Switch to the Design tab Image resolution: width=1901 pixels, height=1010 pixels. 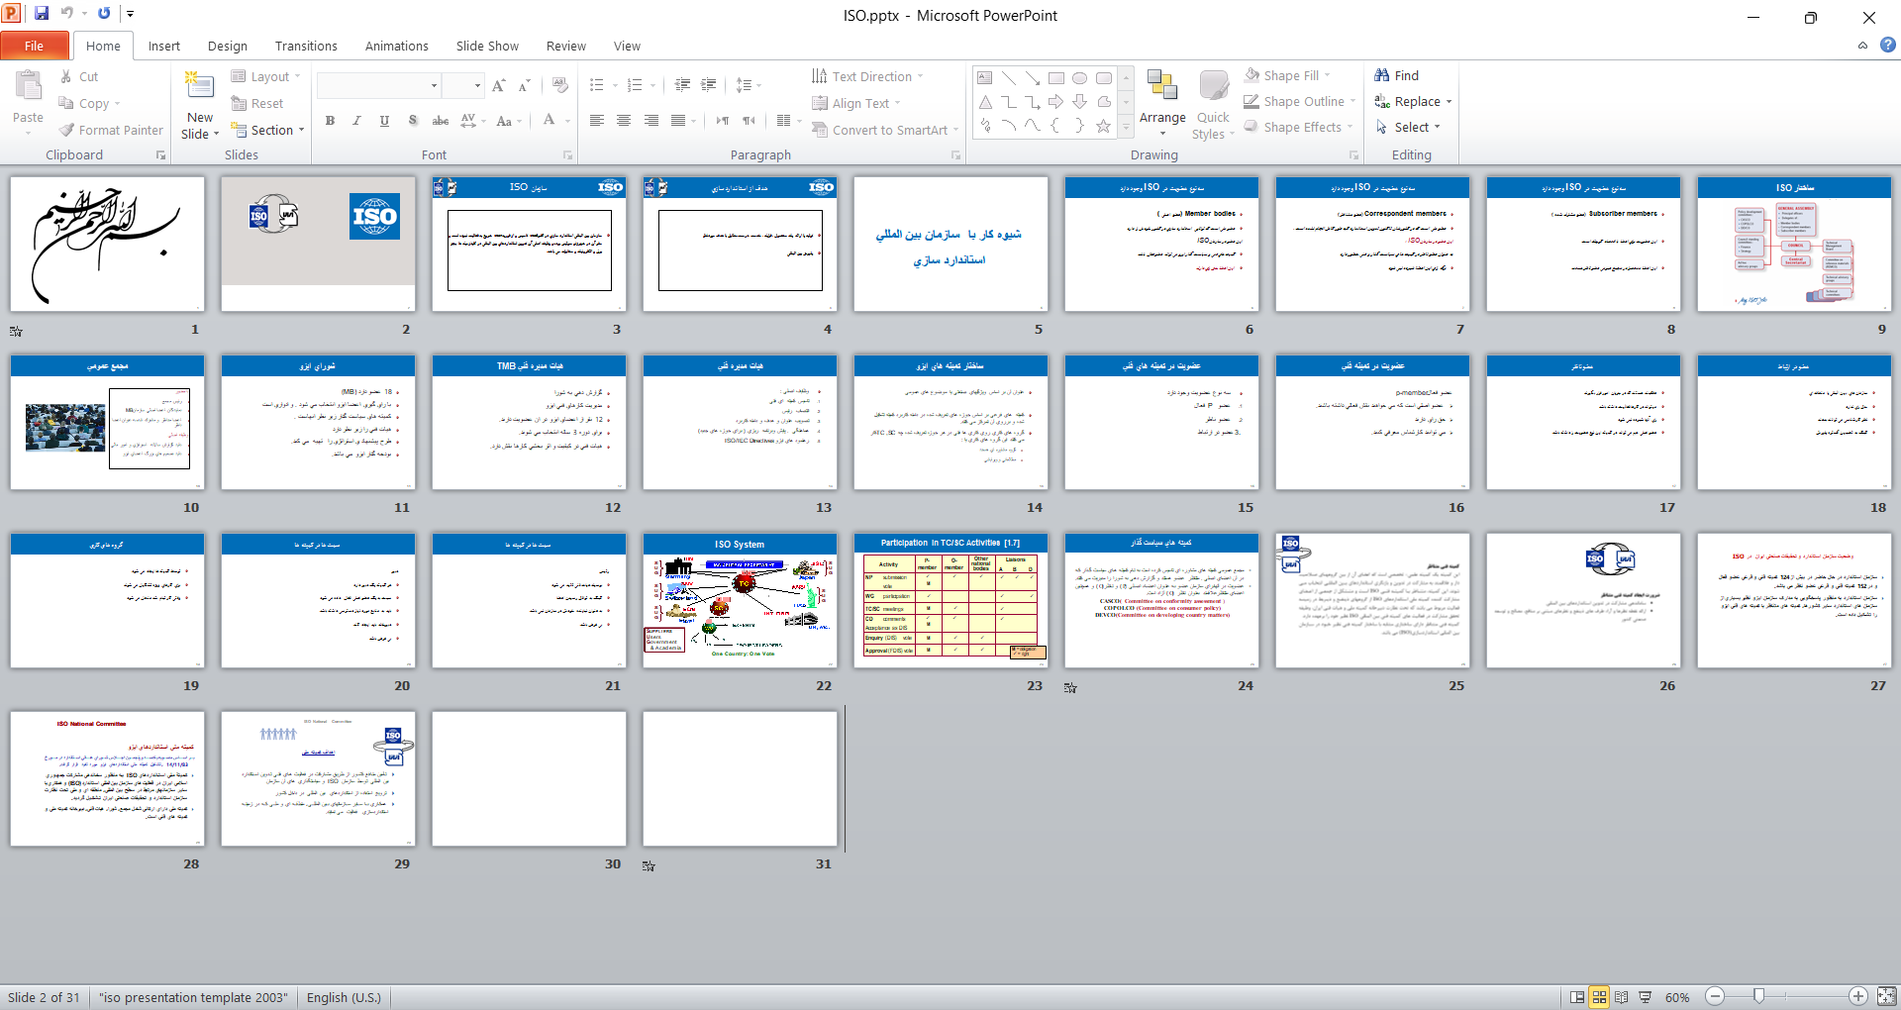tap(228, 46)
